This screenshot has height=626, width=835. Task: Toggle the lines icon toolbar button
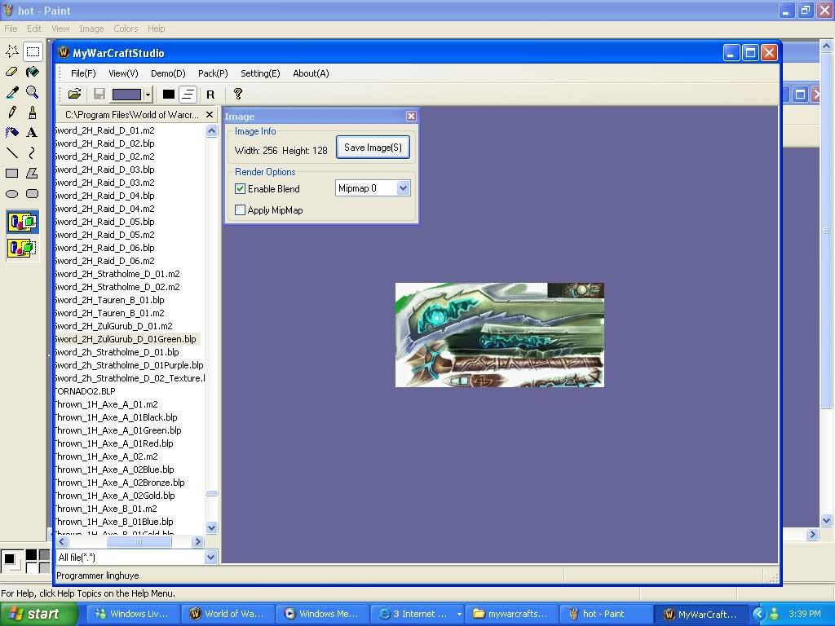(x=188, y=95)
